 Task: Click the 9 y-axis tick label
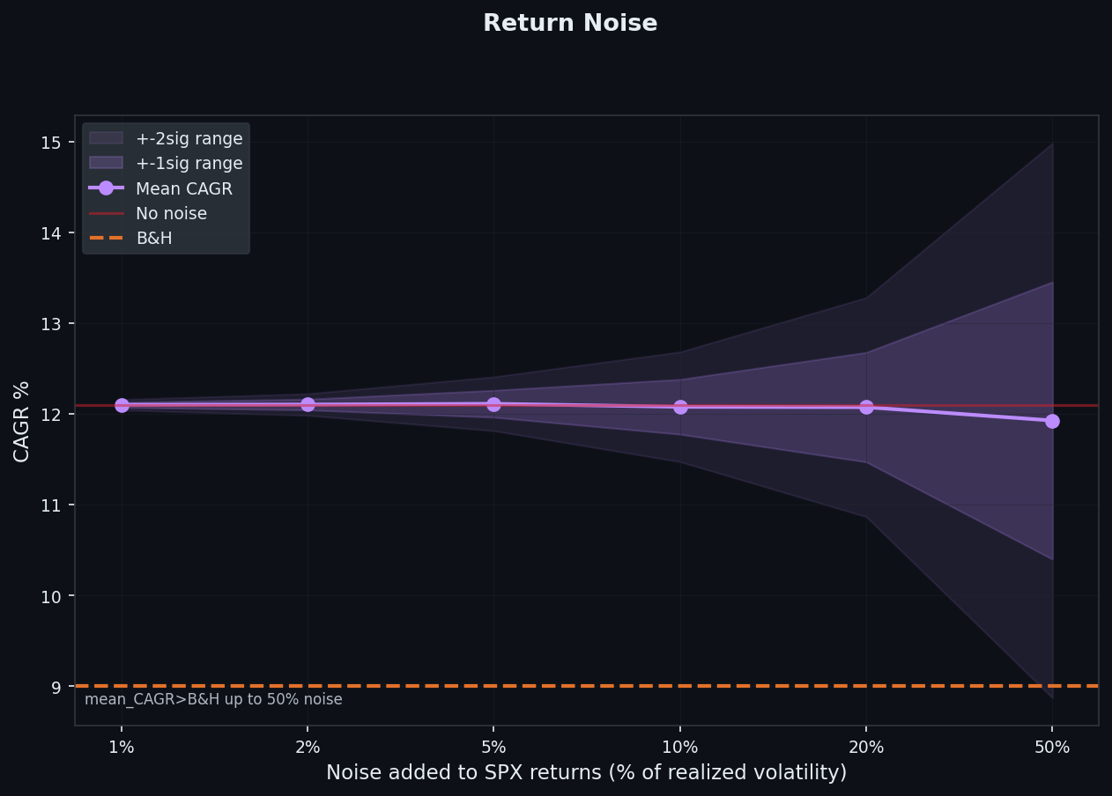56,687
